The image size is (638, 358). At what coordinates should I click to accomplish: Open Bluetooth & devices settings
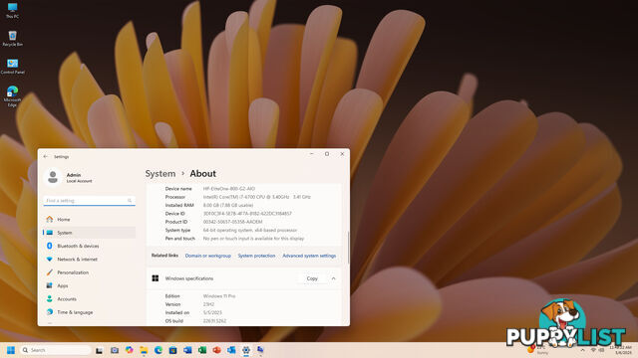coord(89,246)
